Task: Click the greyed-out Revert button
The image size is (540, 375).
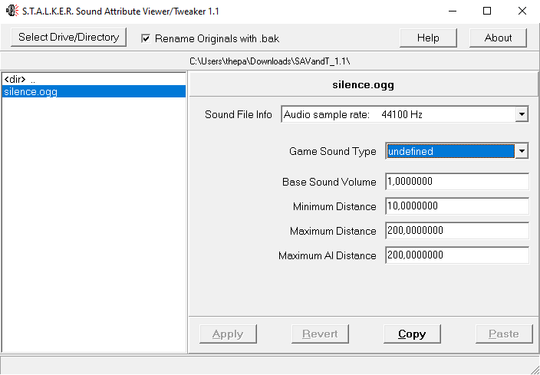Action: coord(320,334)
